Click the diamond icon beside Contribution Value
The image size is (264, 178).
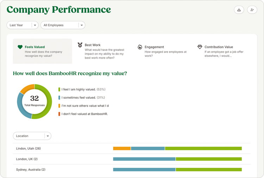click(200, 47)
